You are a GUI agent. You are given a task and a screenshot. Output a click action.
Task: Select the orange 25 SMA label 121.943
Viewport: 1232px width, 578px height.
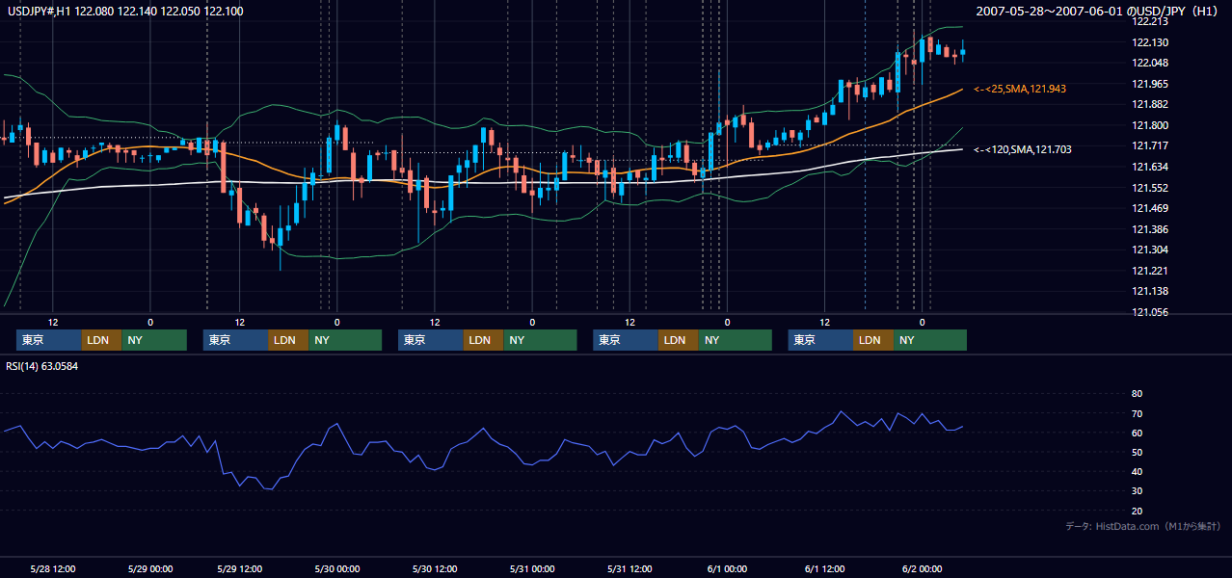1020,89
